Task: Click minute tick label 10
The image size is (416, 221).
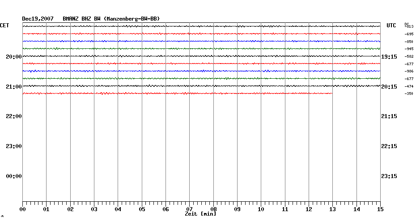Action: (x=261, y=209)
